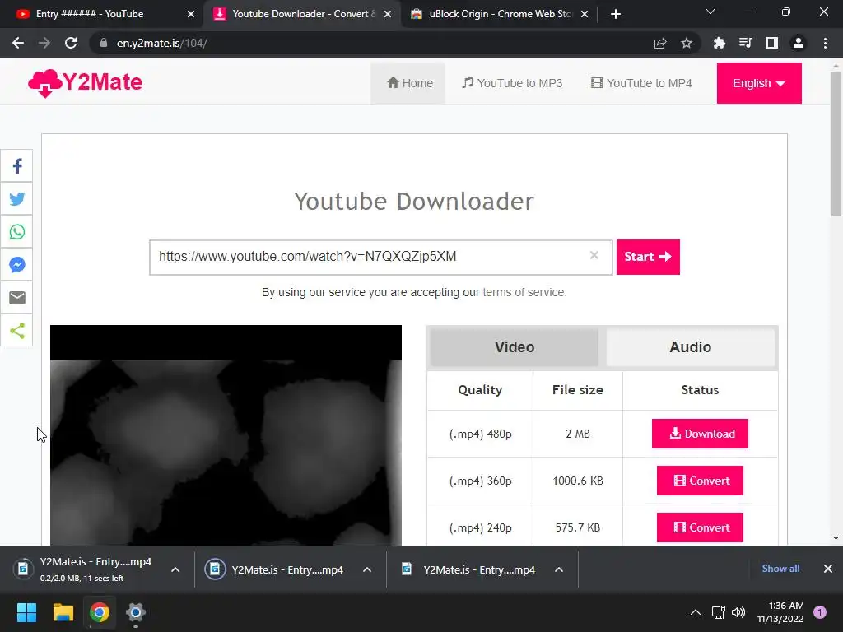The image size is (843, 632).
Task: Share this page icon in address bar
Action: tap(660, 43)
